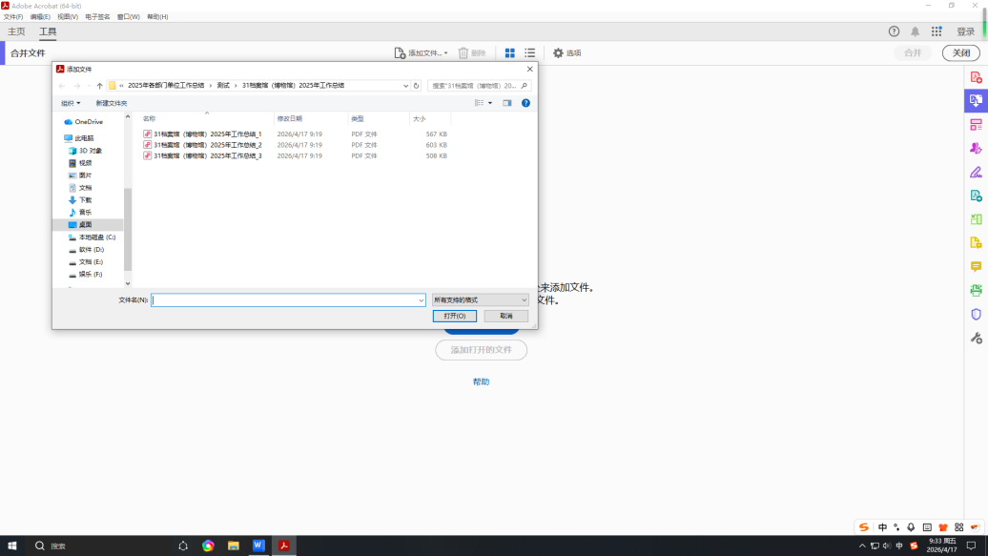Click the dialog help question mark icon
Viewport: 988px width, 556px height.
(x=525, y=103)
